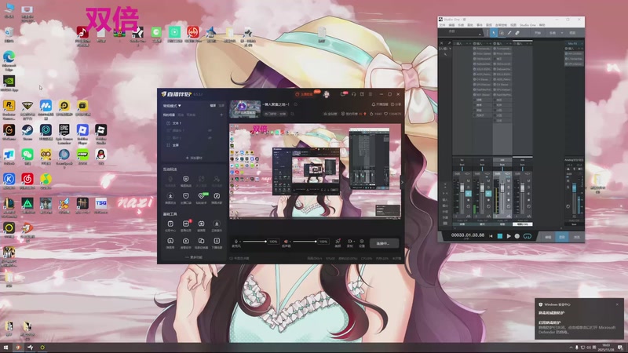
Task: Click the 连接中 start live button
Action: point(384,243)
